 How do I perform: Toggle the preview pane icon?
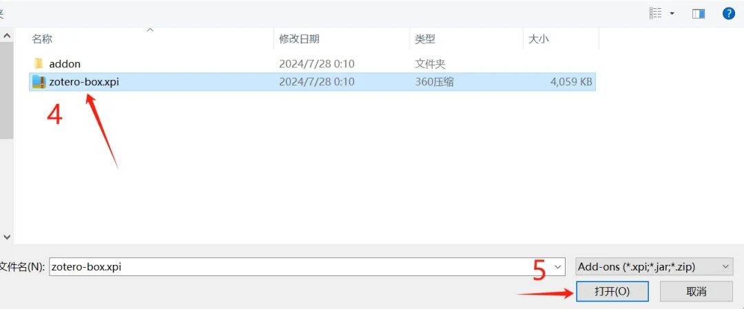tap(699, 14)
